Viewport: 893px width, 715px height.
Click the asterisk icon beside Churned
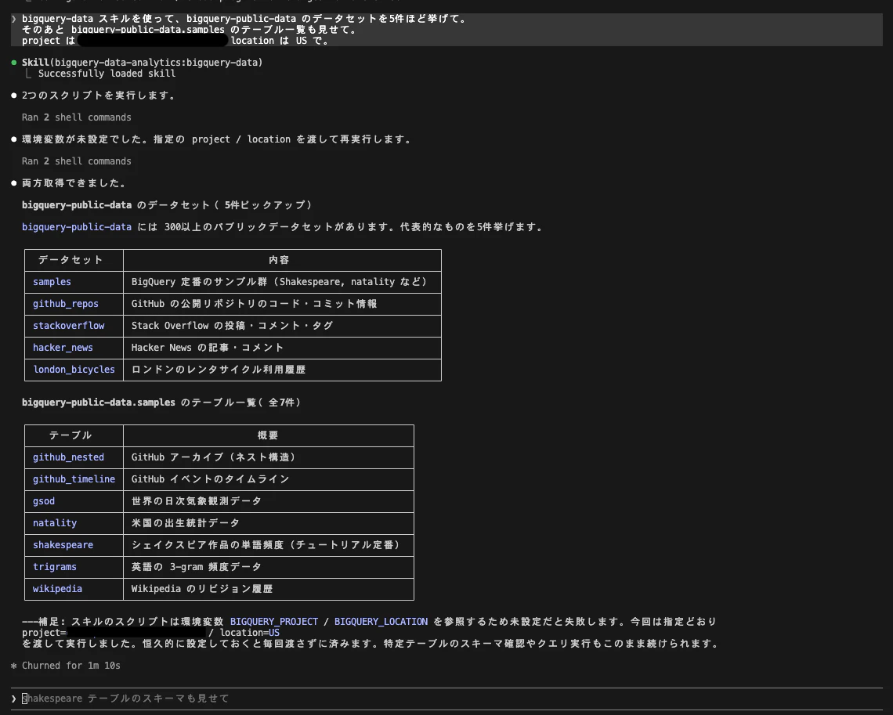13,666
